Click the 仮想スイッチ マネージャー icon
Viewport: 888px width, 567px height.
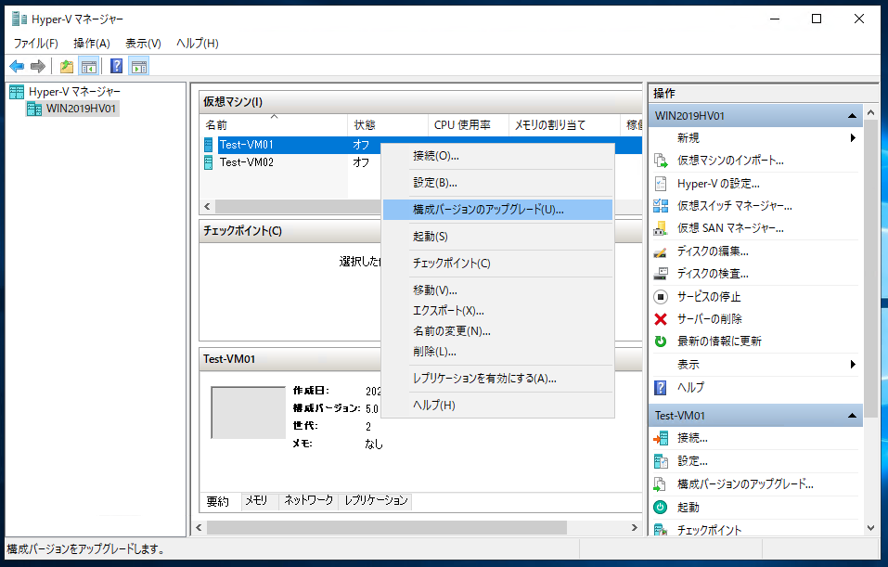pyautogui.click(x=661, y=206)
